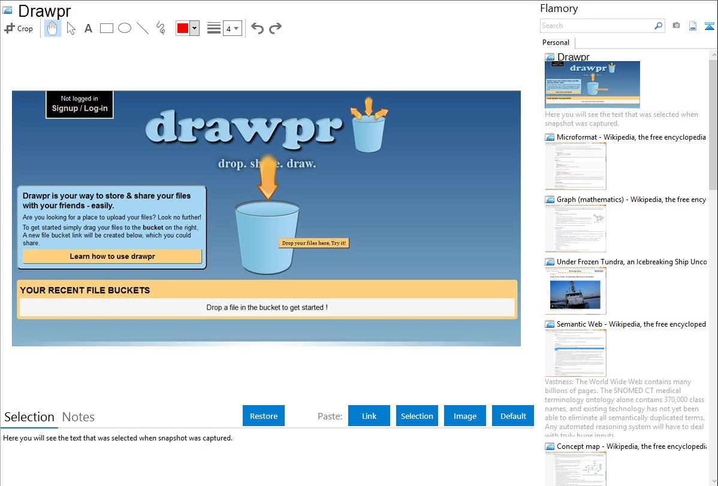Click the Flamory search field
The width and height of the screenshot is (718, 486).
pyautogui.click(x=597, y=26)
